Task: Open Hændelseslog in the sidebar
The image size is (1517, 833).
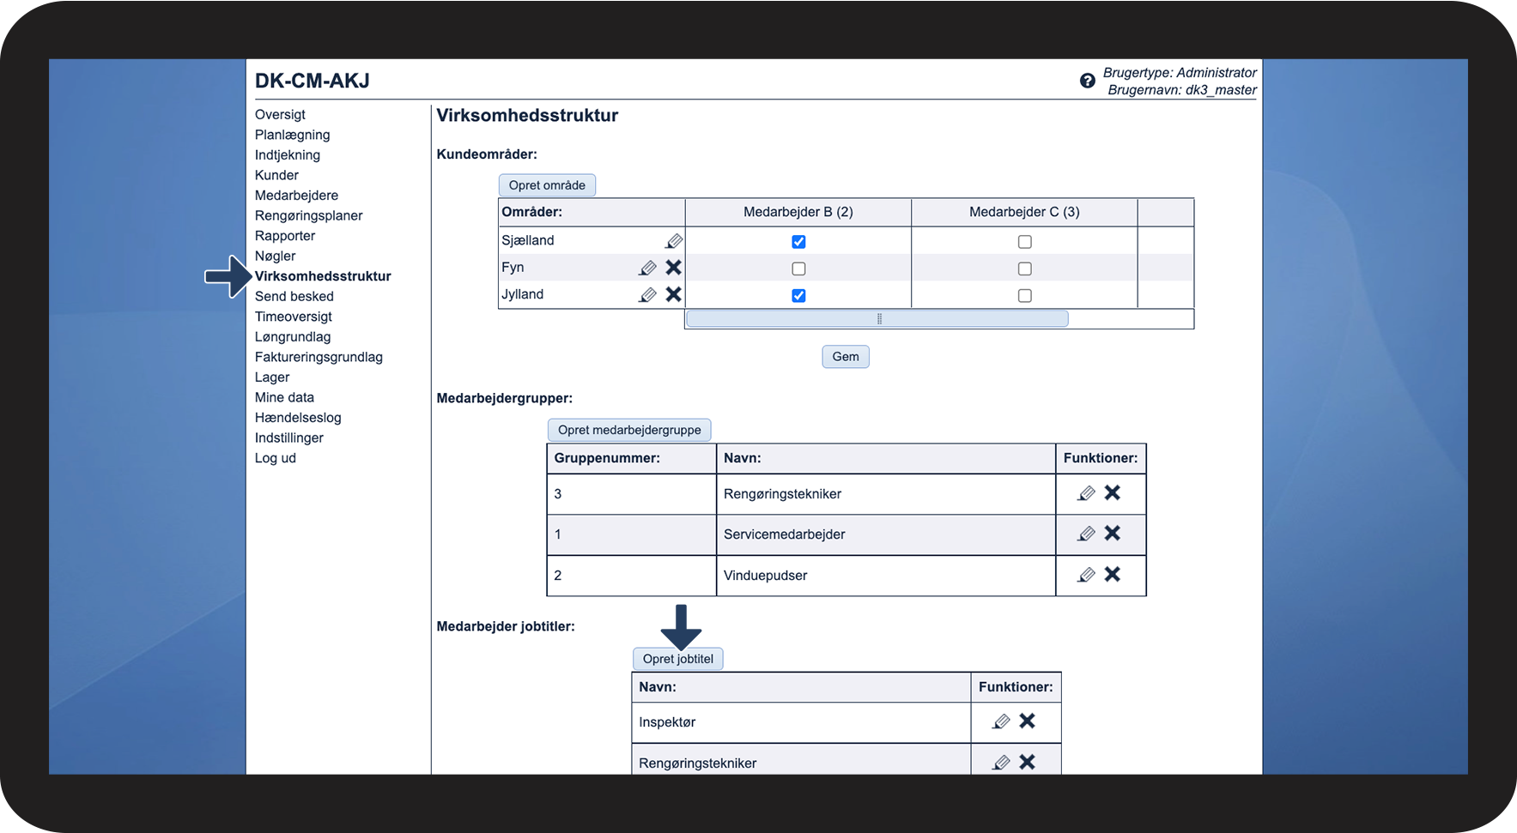Action: pos(298,418)
